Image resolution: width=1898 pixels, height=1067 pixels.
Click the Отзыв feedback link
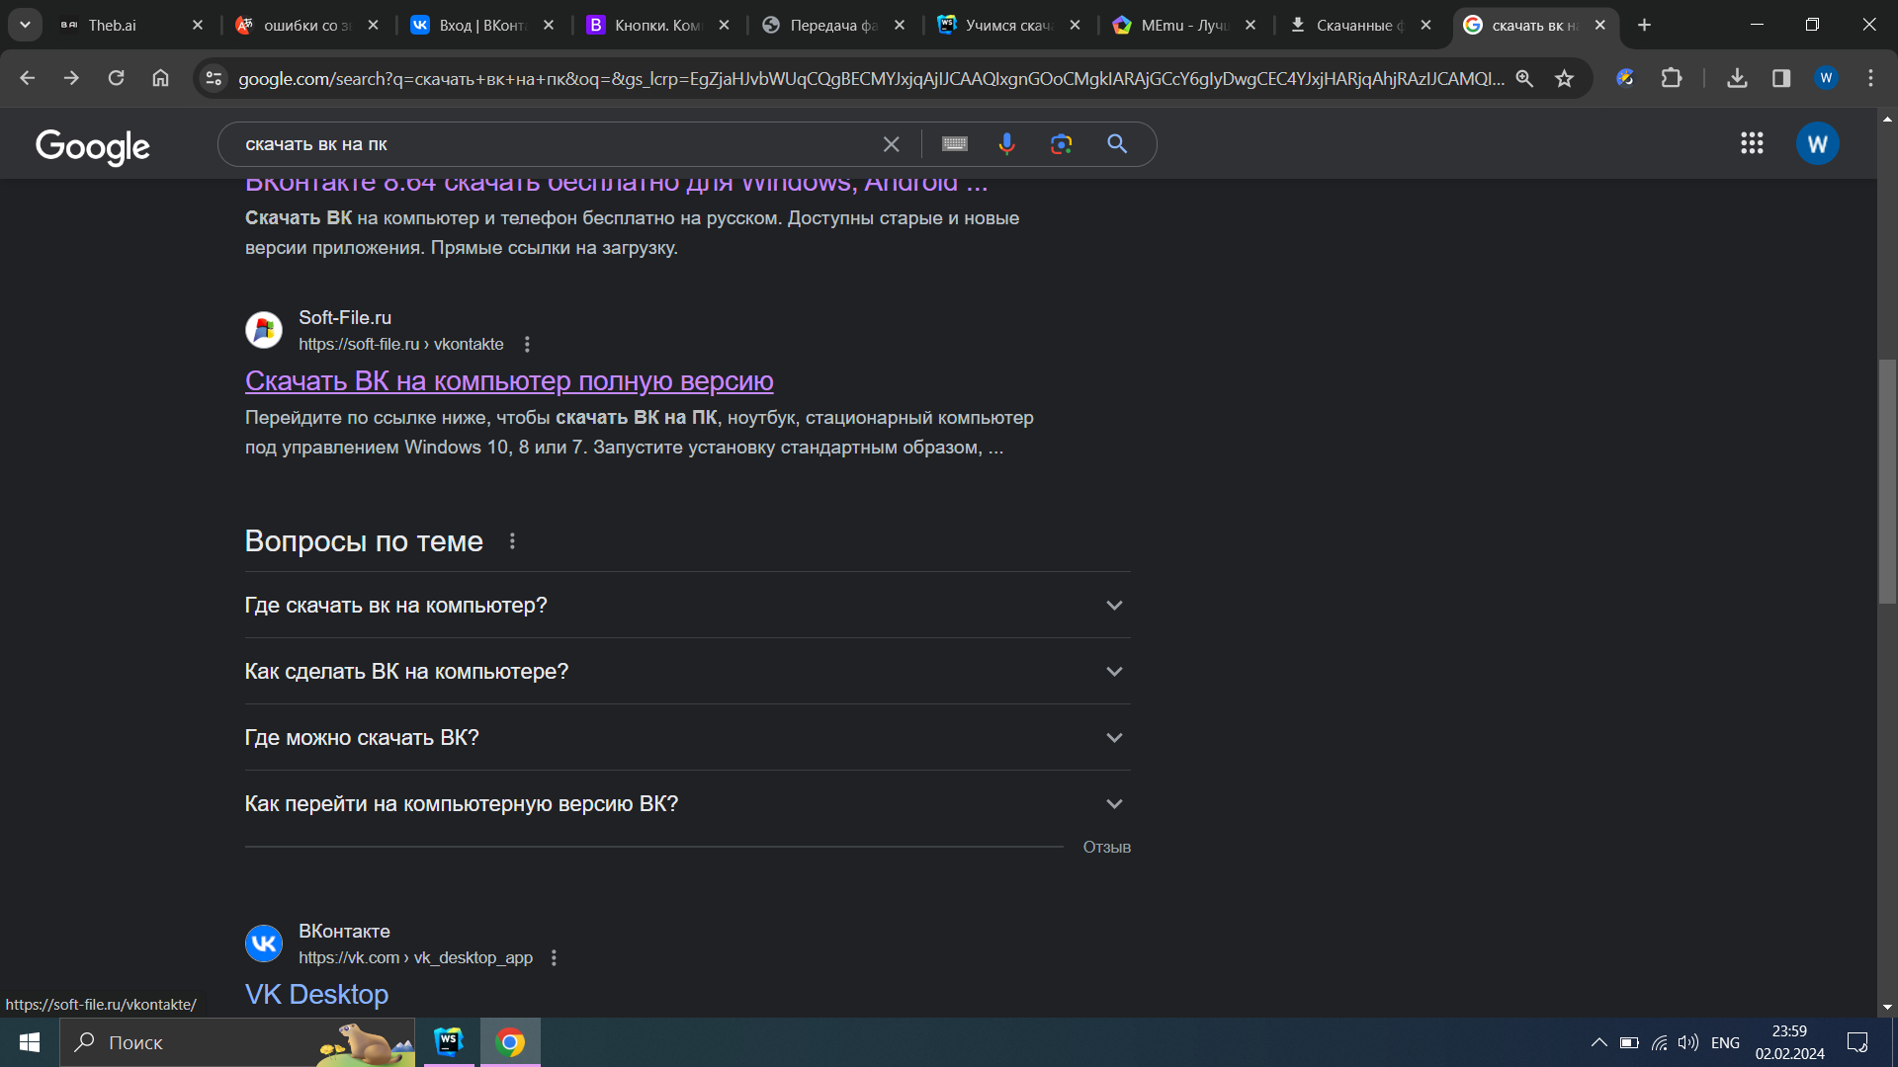click(1106, 848)
